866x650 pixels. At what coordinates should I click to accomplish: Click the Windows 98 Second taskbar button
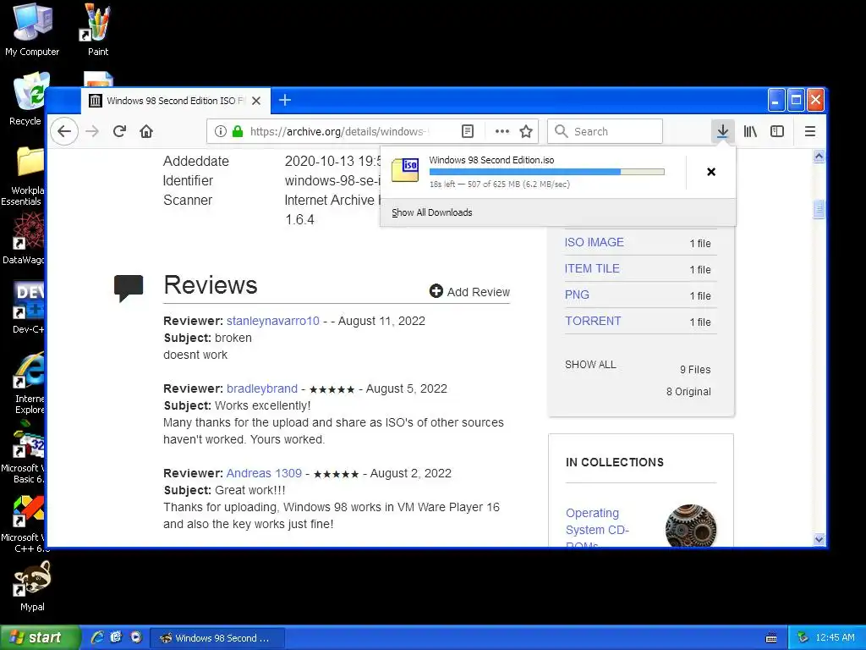[217, 638]
